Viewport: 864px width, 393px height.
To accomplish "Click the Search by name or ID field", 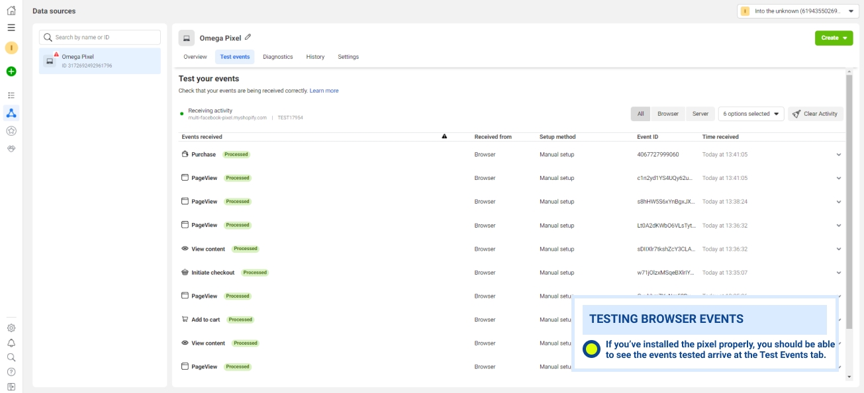I will click(x=100, y=38).
